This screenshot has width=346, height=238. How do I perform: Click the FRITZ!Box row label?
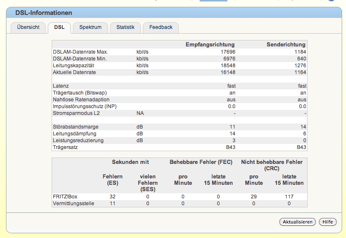(65, 197)
